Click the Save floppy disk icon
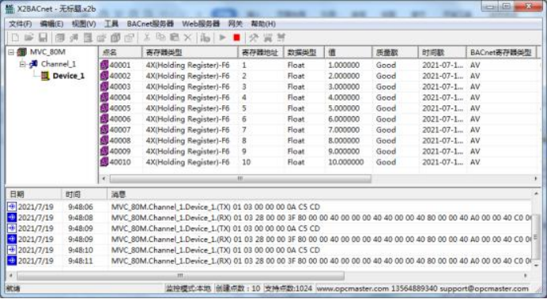Image resolution: width=547 pixels, height=299 pixels. click(43, 37)
